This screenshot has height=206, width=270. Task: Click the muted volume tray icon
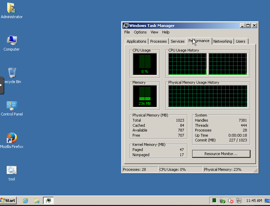(230, 201)
